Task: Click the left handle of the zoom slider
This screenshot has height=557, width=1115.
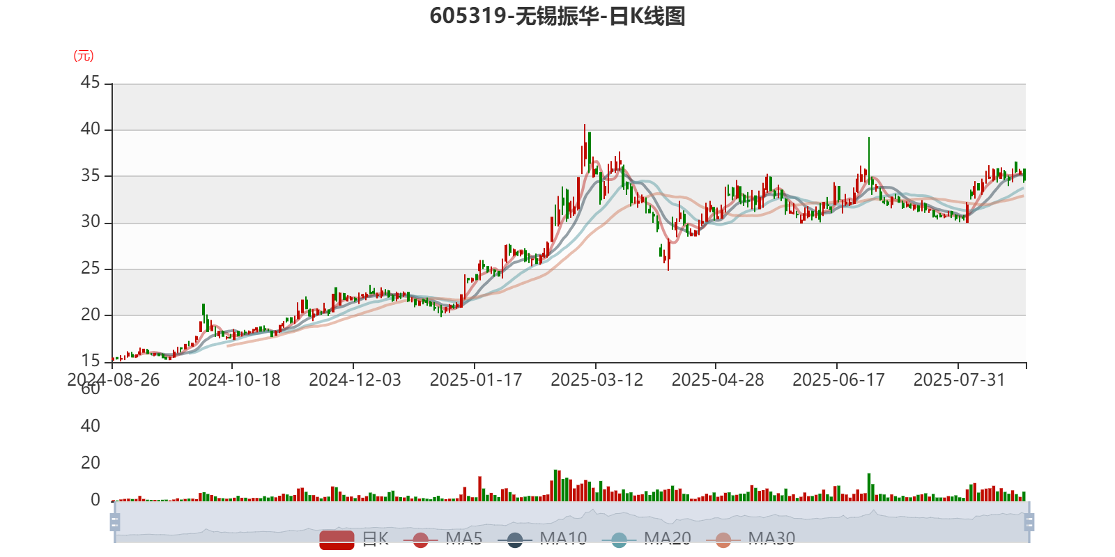Action: tap(115, 521)
